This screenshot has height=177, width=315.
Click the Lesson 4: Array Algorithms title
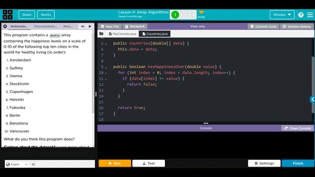point(143,12)
